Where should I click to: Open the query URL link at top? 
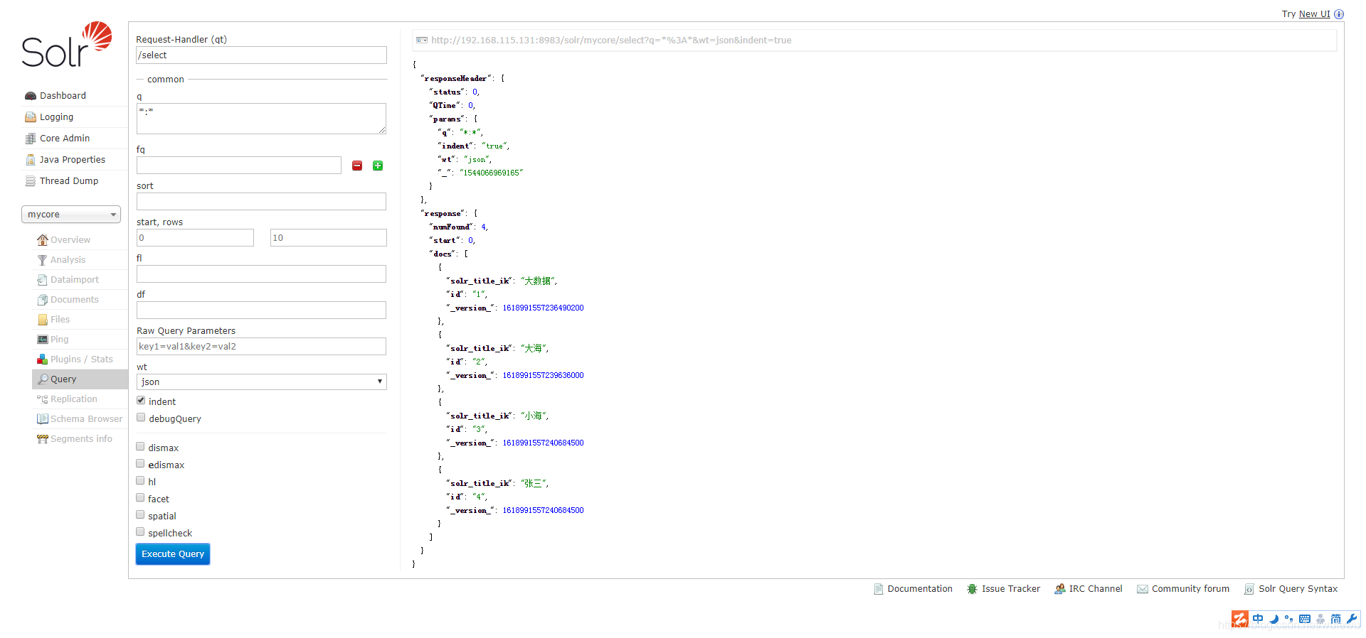click(611, 40)
